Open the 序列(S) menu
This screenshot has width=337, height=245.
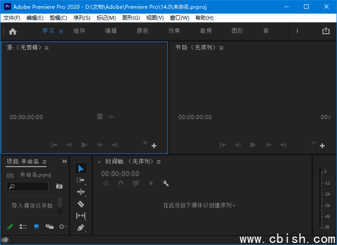(82, 18)
